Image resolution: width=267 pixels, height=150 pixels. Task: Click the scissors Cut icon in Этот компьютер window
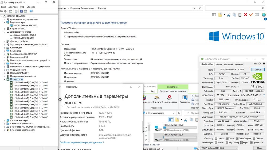pyautogui.click(x=186, y=120)
